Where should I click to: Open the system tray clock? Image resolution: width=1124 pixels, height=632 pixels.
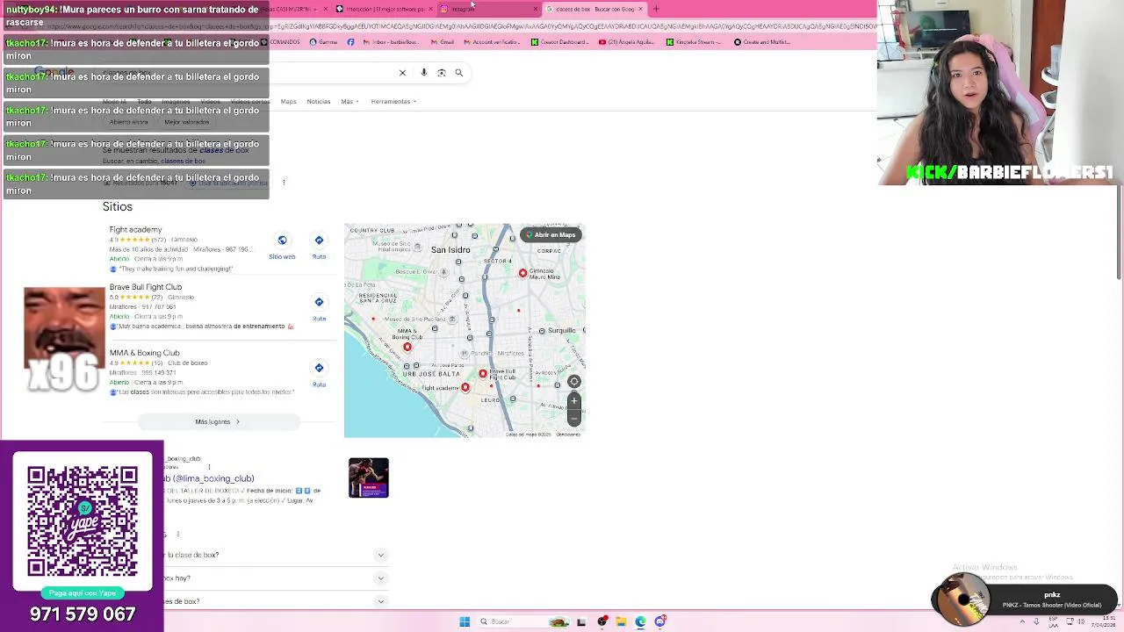click(1105, 621)
